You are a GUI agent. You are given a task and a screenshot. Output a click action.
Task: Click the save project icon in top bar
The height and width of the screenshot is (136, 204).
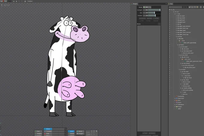pos(16,1)
